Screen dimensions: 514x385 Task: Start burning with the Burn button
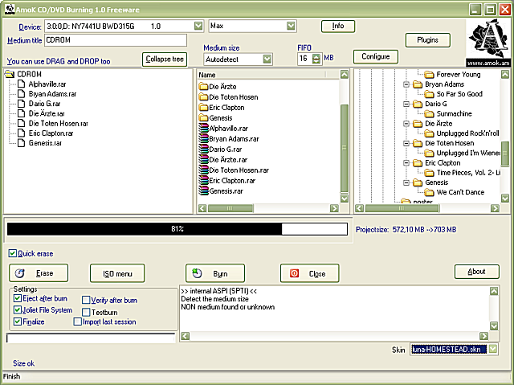point(215,273)
